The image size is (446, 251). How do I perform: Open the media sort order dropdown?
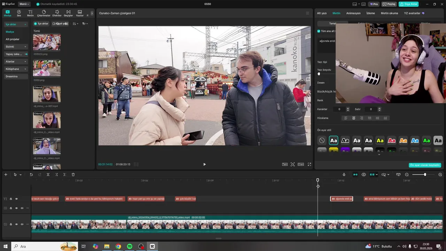[76, 24]
